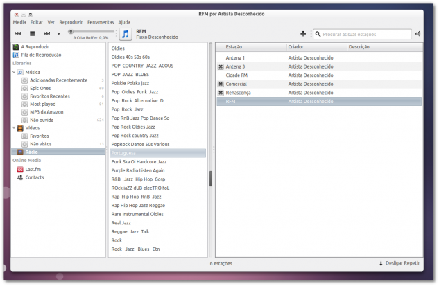Click the Rádio source icon
The height and width of the screenshot is (286, 439).
pyautogui.click(x=20, y=152)
